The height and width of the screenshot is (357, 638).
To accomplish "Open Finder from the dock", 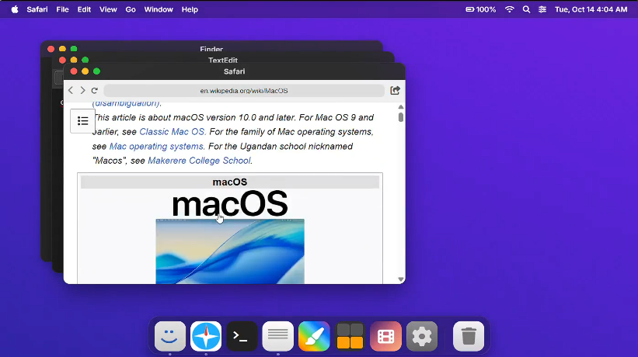I will pyautogui.click(x=170, y=336).
